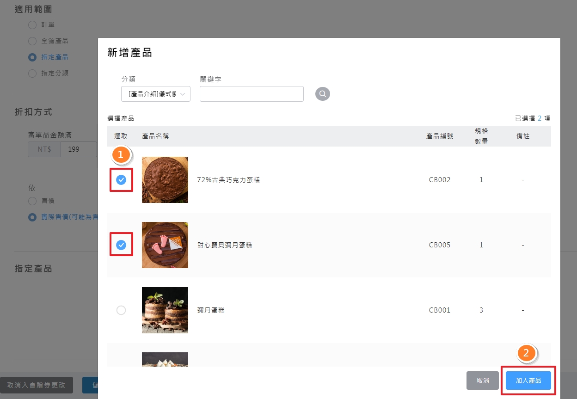
Task: Select the 訂單 scope option
Action: 32,25
